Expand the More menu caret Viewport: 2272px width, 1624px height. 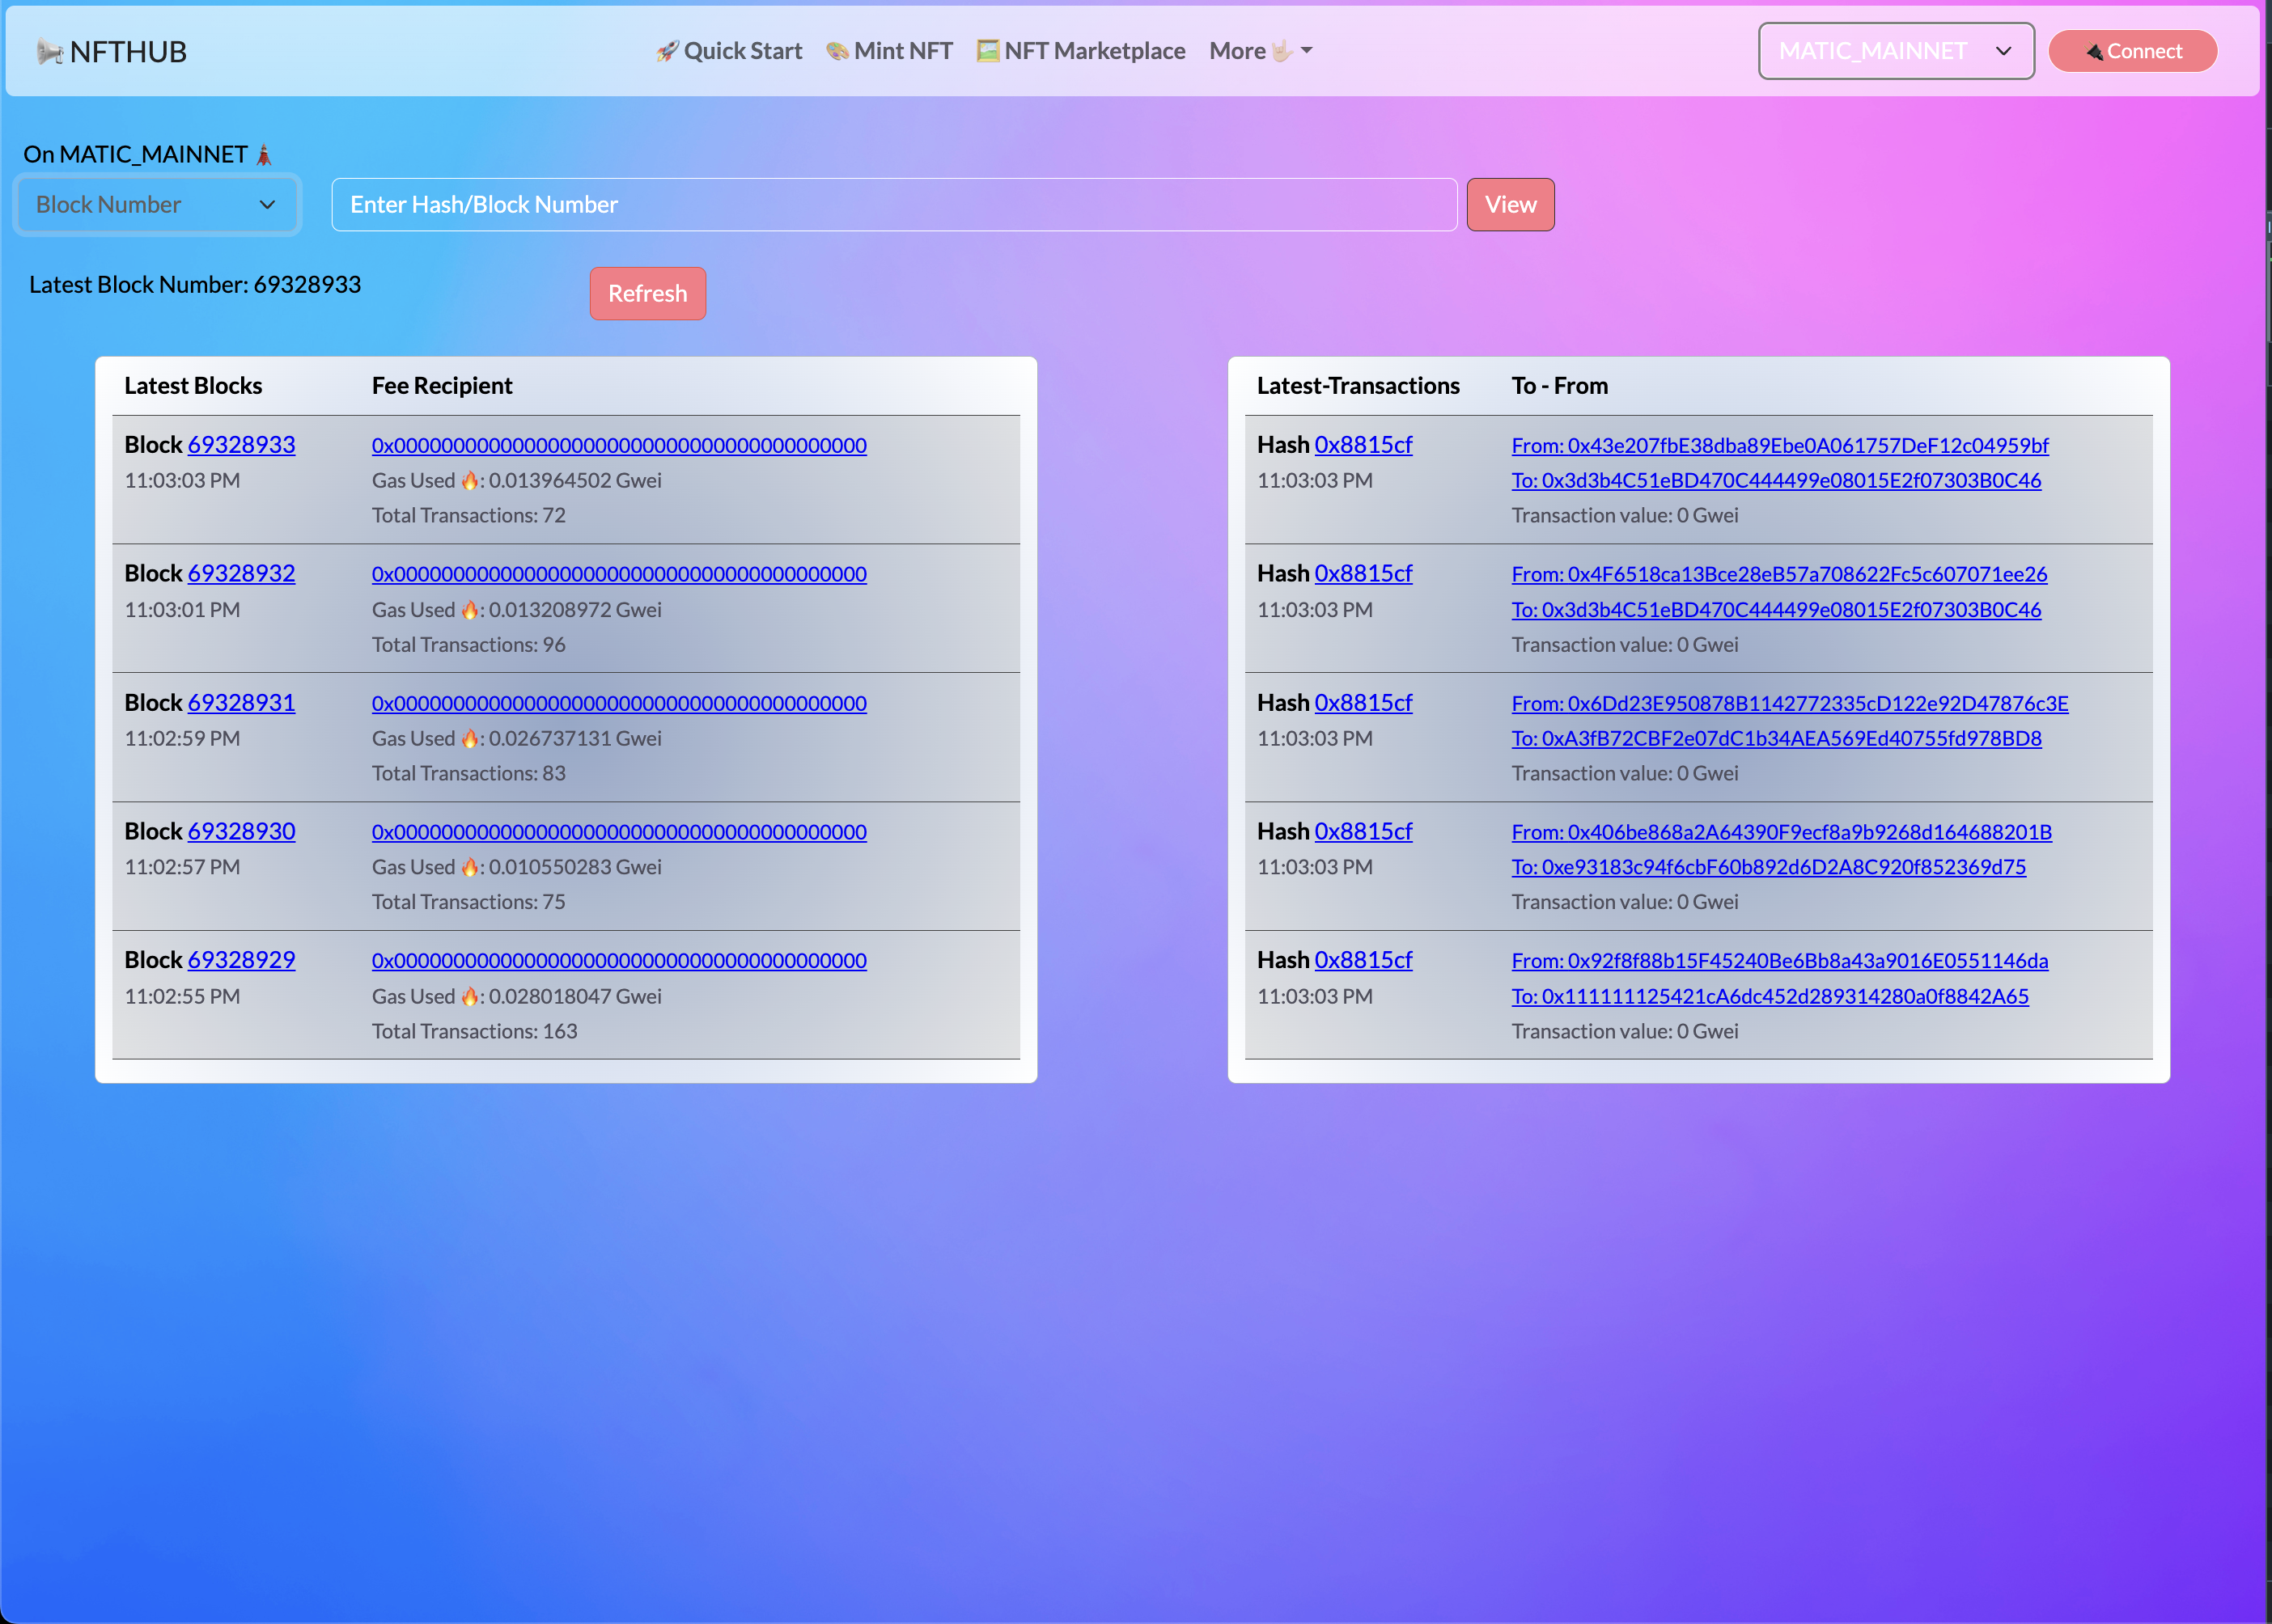click(1307, 51)
